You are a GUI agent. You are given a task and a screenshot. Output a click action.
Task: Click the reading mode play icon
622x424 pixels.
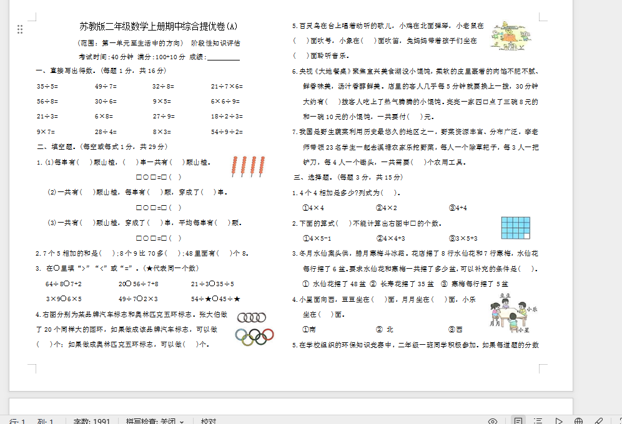point(559,422)
